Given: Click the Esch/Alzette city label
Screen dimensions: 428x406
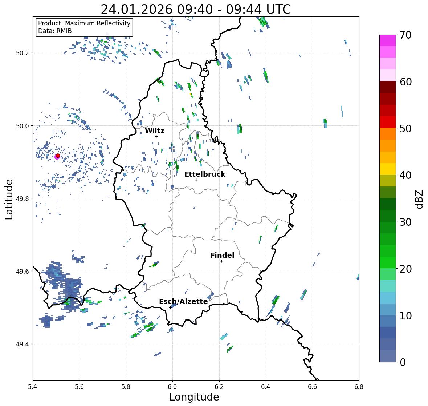Looking at the screenshot, I should coord(183,301).
